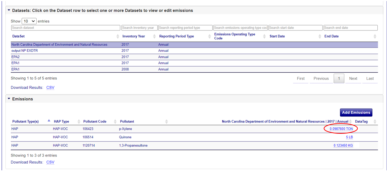
Task: Sort by End Date column sort arrows
Action: (375, 37)
